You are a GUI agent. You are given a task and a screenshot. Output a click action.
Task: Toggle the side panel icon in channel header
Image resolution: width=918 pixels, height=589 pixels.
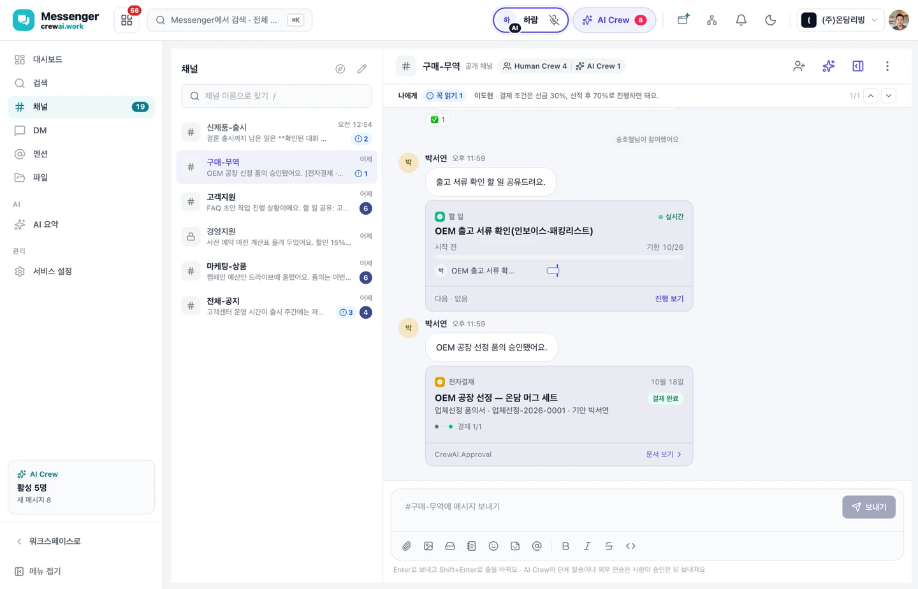(x=858, y=66)
